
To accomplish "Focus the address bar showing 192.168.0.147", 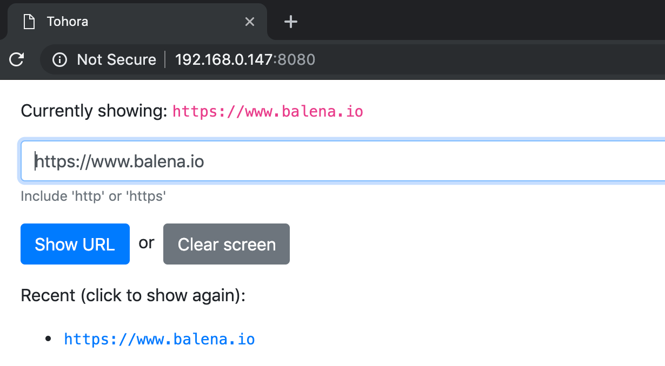I will point(223,59).
